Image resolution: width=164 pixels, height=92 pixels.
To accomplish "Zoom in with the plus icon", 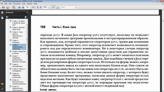I will [41, 7].
